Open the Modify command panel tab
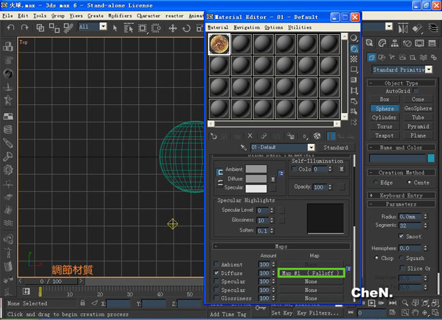The width and height of the screenshot is (442, 320). [382, 43]
